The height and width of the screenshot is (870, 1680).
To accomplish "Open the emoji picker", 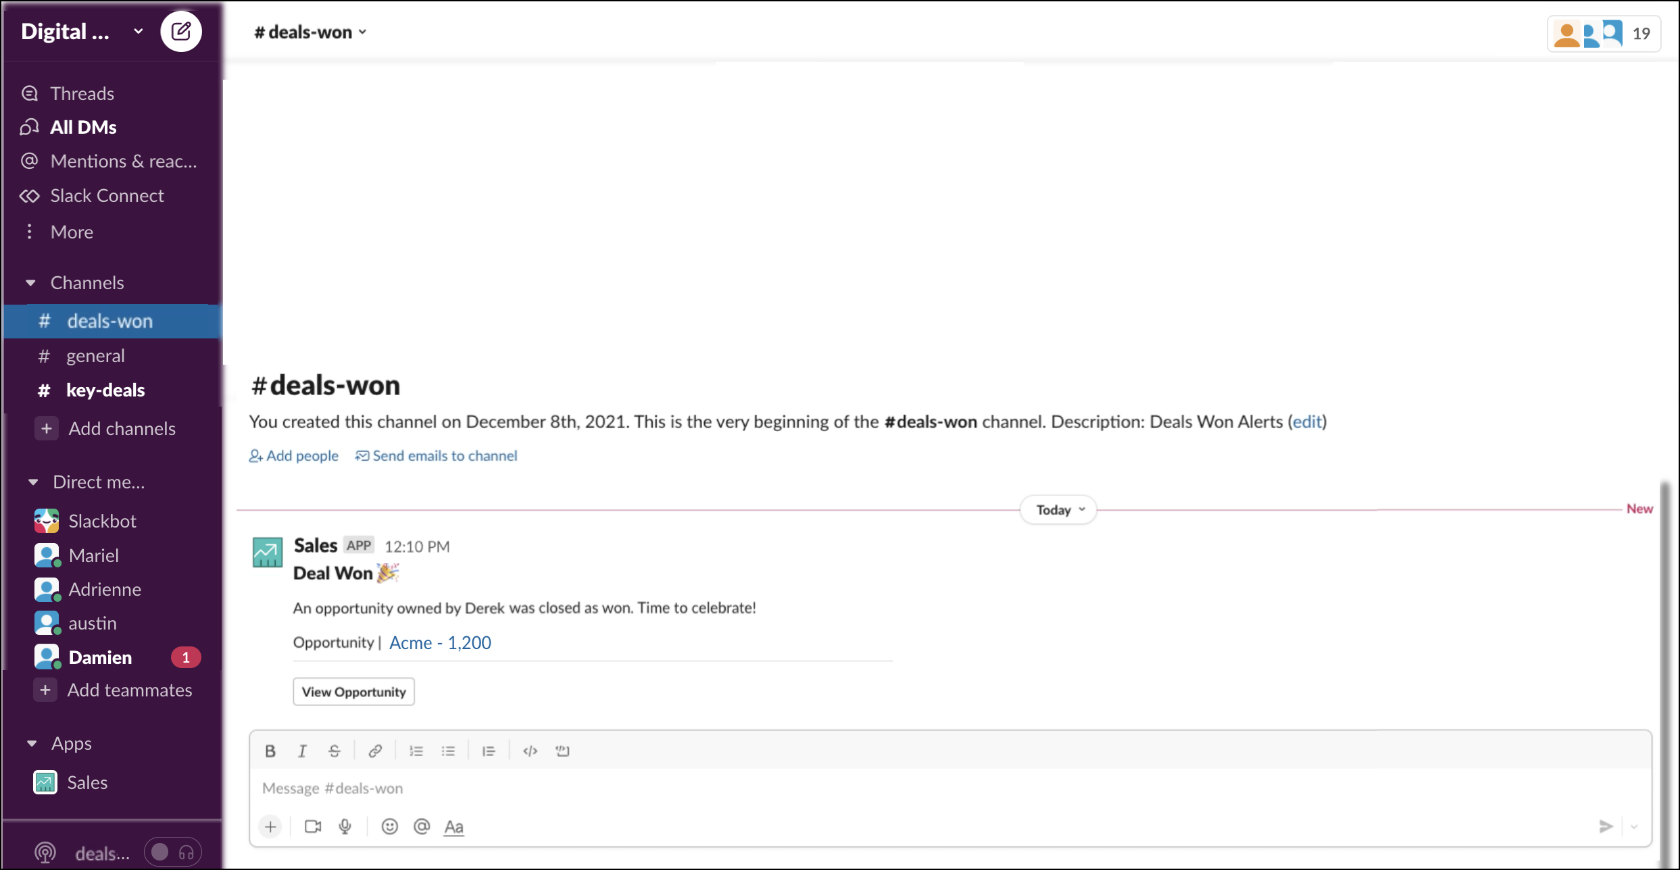I will point(389,826).
